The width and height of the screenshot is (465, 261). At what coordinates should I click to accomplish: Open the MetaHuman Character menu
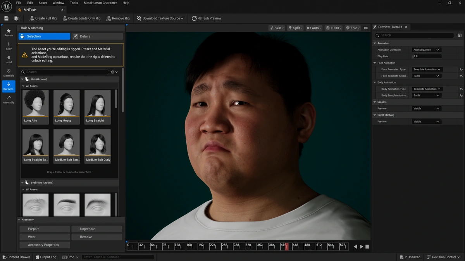pos(100,3)
